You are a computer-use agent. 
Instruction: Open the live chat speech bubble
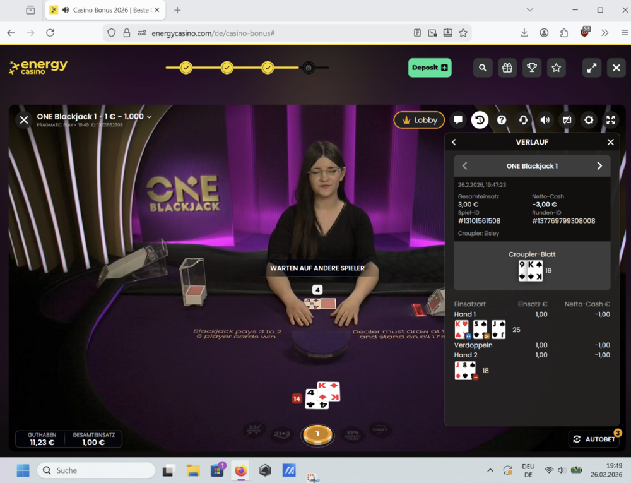tap(458, 120)
